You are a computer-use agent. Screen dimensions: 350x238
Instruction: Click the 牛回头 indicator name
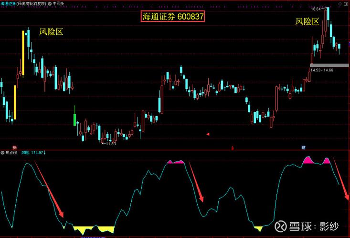point(58,4)
